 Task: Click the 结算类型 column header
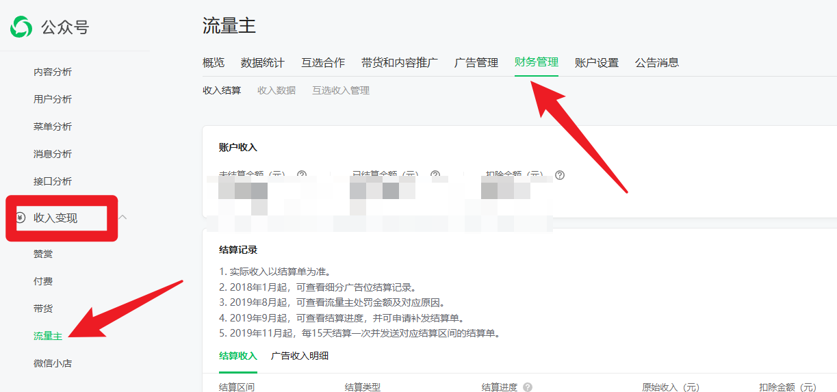coord(363,387)
